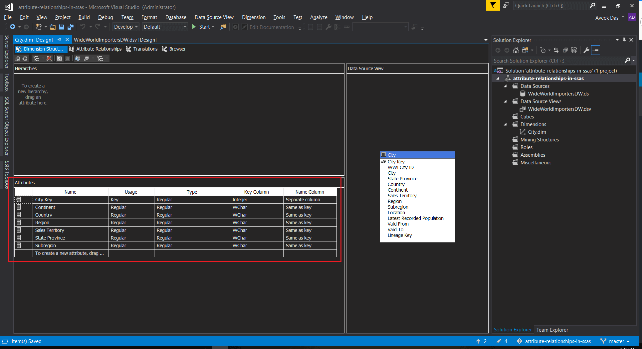Toggle pin on City.dim tab
Screen dimensions: 642x349
tap(60, 40)
